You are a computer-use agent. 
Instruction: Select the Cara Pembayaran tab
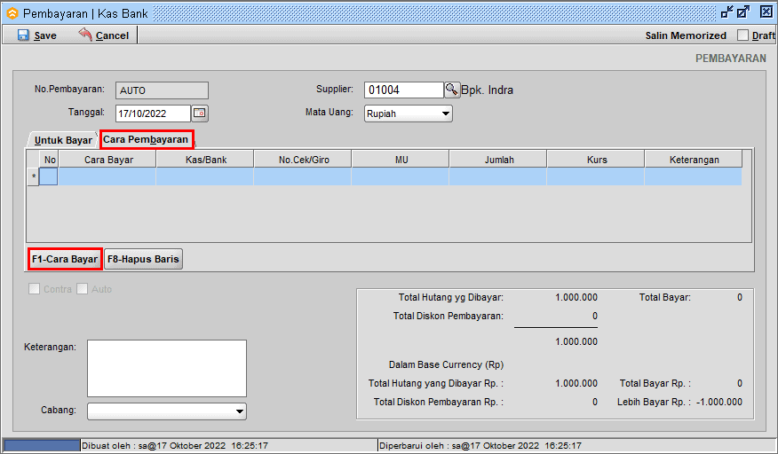coord(146,139)
